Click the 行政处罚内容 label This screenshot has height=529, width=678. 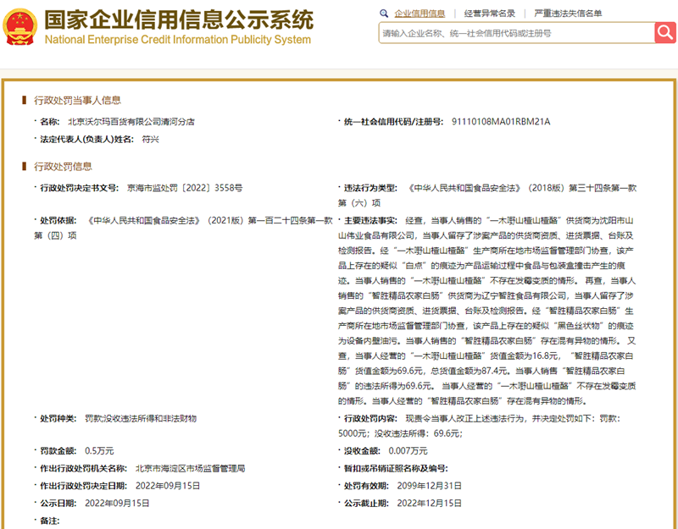pyautogui.click(x=370, y=418)
